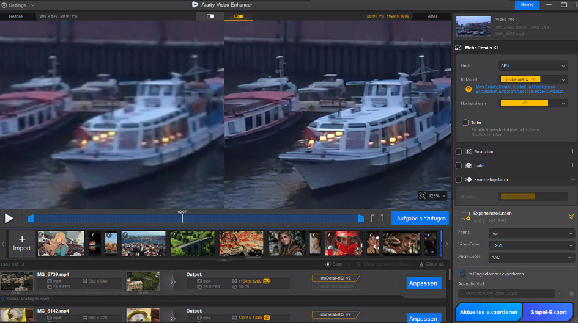Viewport: 578px width, 323px height.
Task: Open the Gerät CPU dropdown
Action: (533, 66)
